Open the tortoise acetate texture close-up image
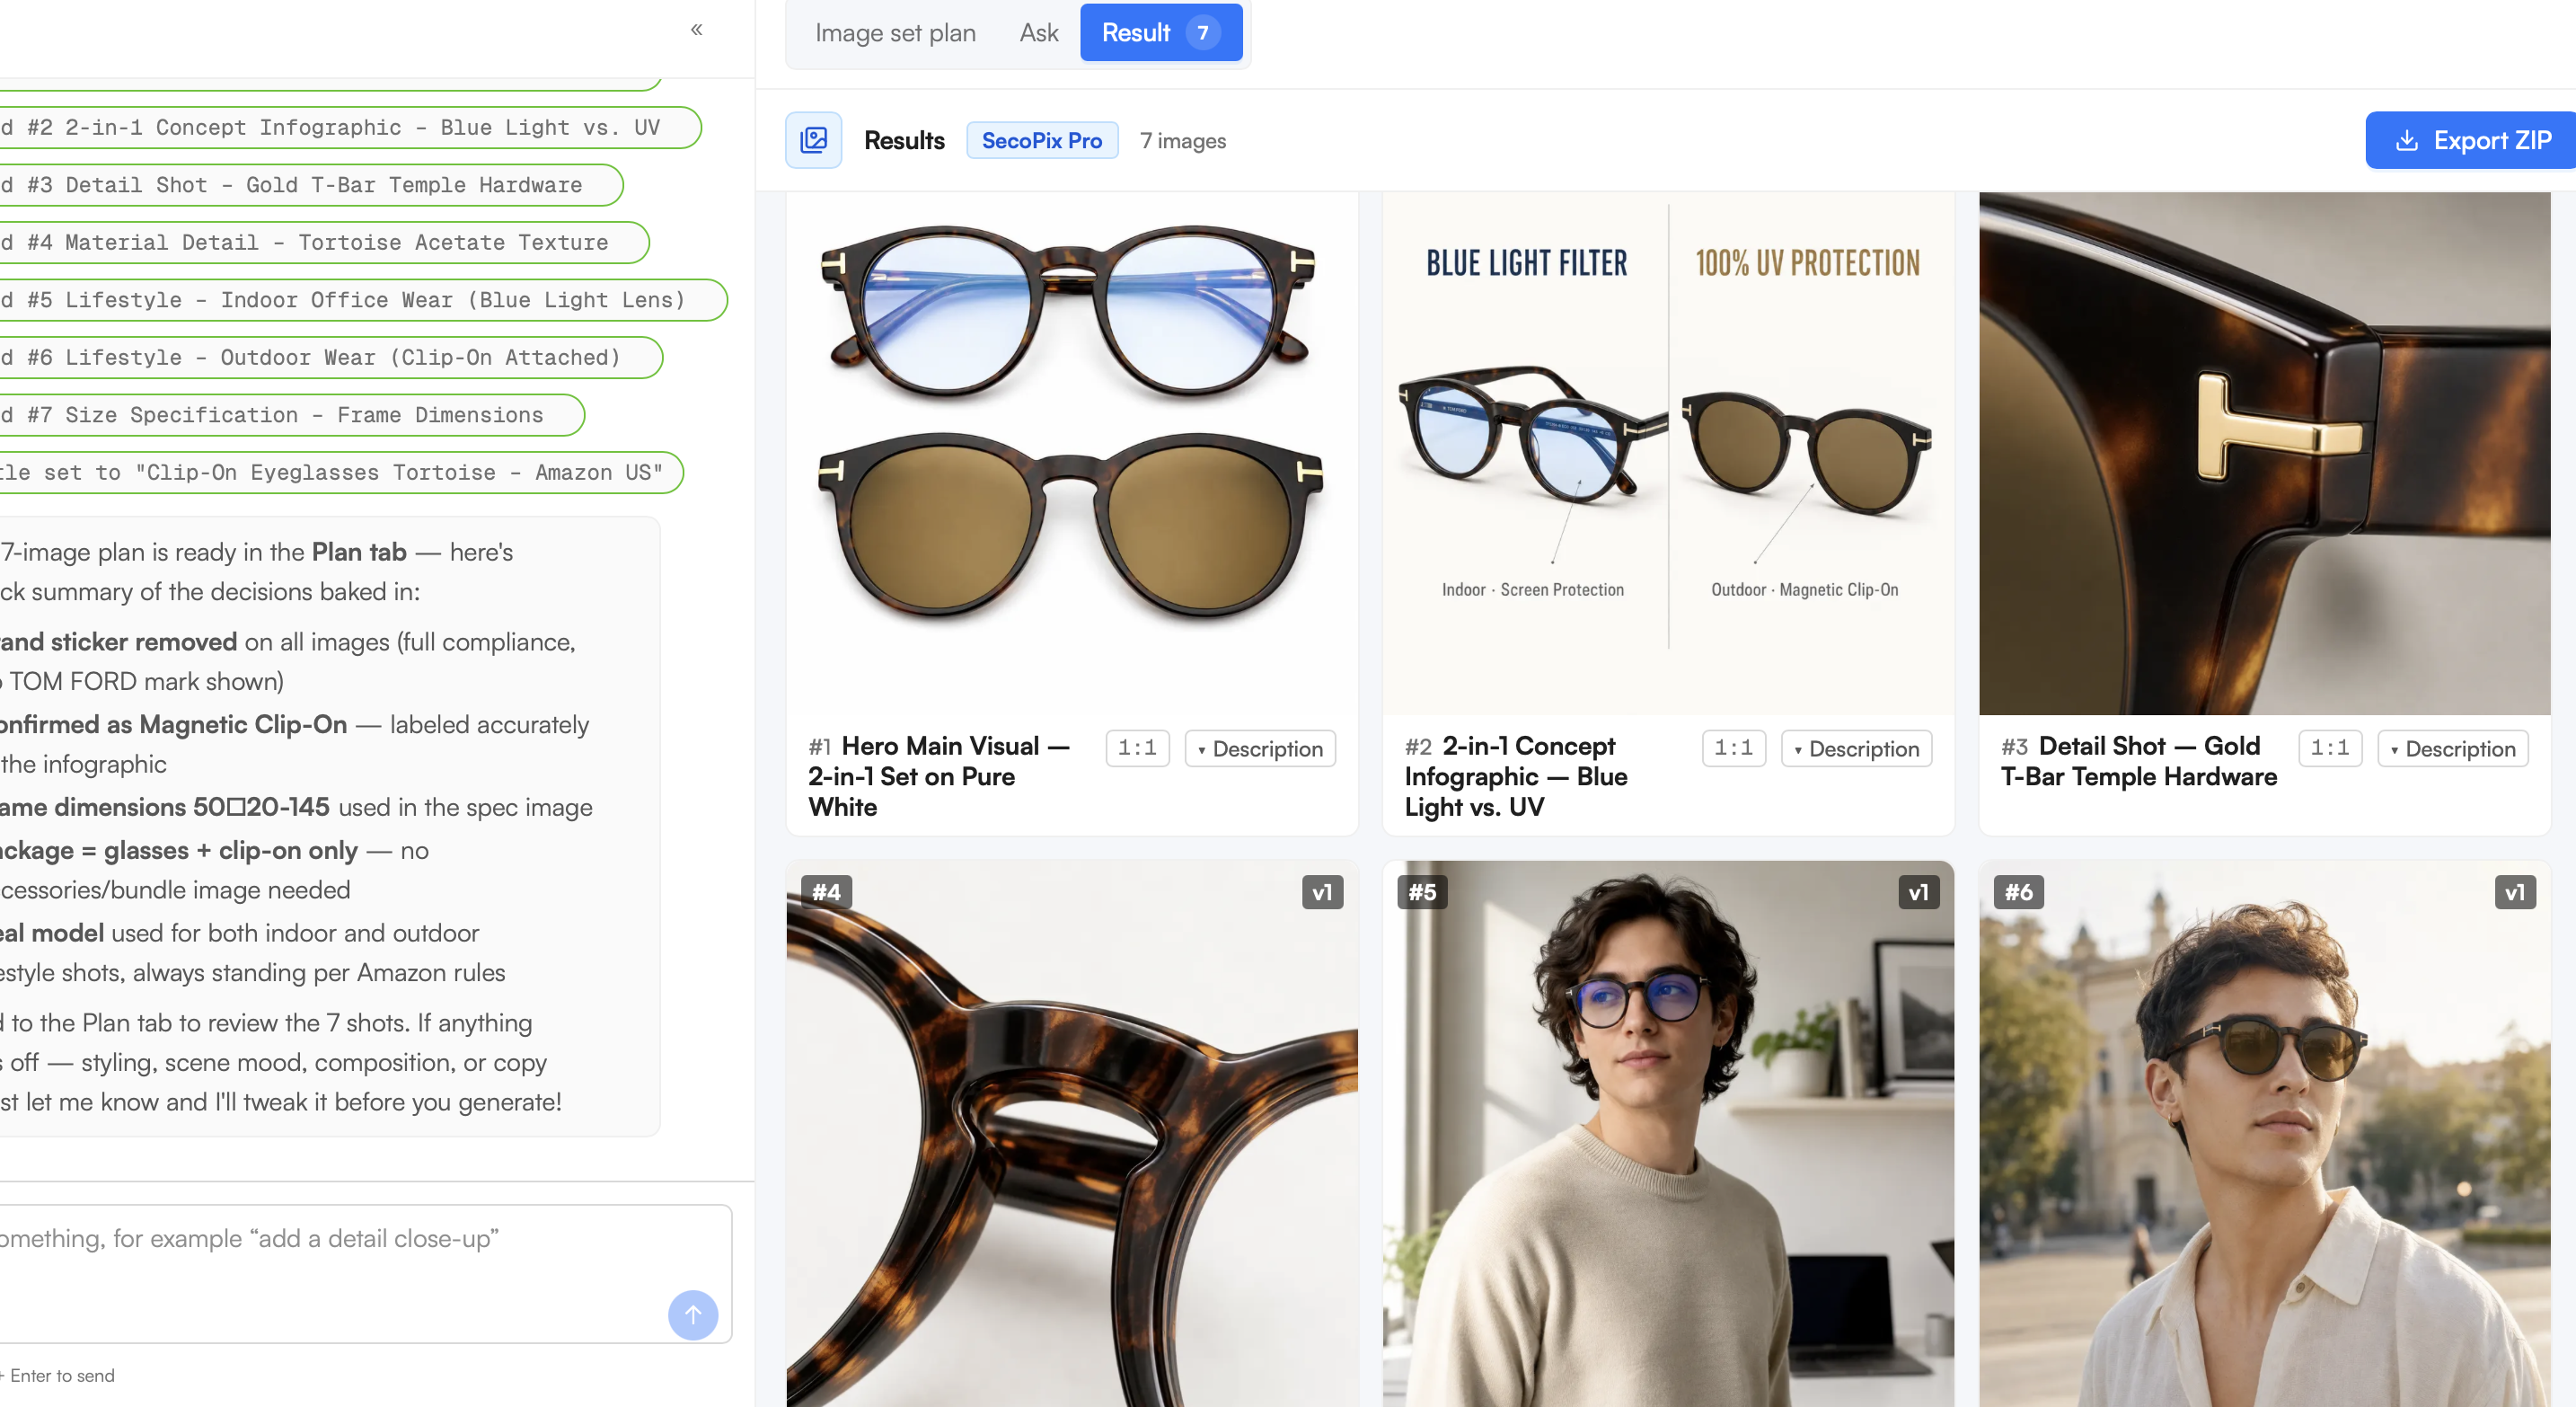 [x=1072, y=1133]
